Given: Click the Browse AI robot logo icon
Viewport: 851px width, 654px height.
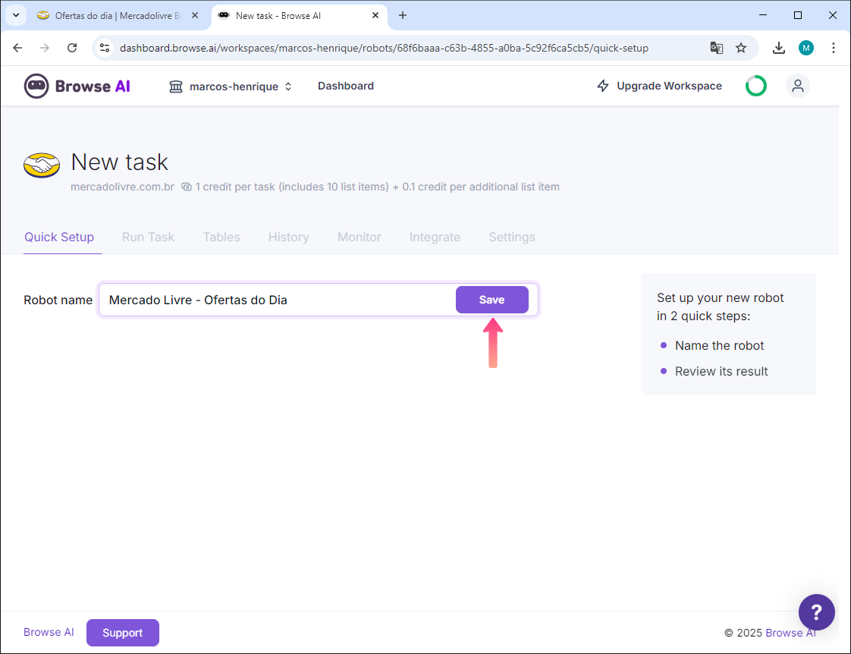Looking at the screenshot, I should pyautogui.click(x=36, y=86).
